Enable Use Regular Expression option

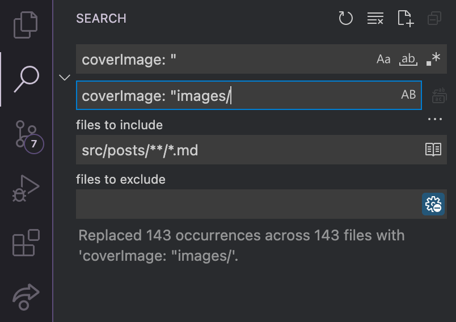433,59
